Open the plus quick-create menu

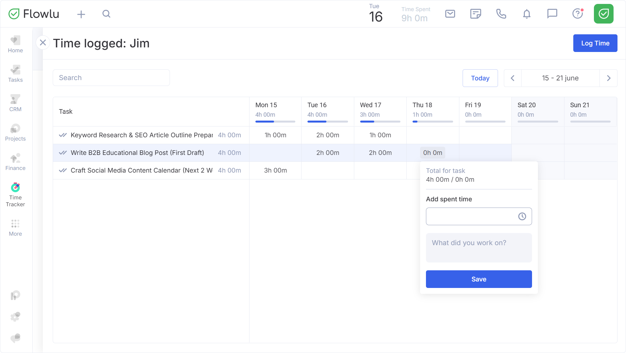click(81, 14)
